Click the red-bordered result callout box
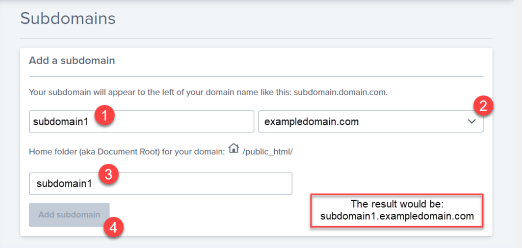 397,210
